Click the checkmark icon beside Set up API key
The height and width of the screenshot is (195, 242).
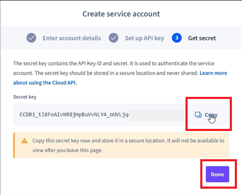(x=113, y=38)
